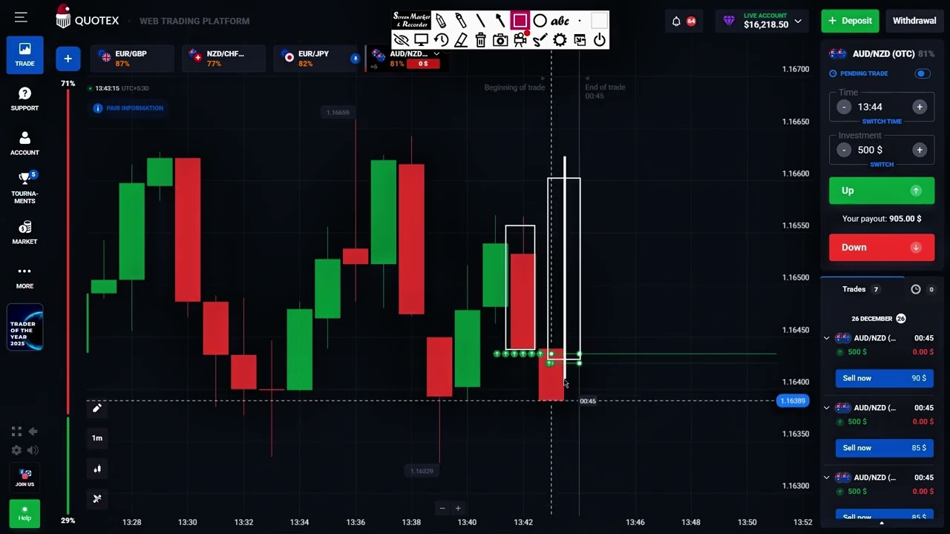The image size is (950, 534).
Task: Select the line tool in Screen Marker
Action: point(480,21)
